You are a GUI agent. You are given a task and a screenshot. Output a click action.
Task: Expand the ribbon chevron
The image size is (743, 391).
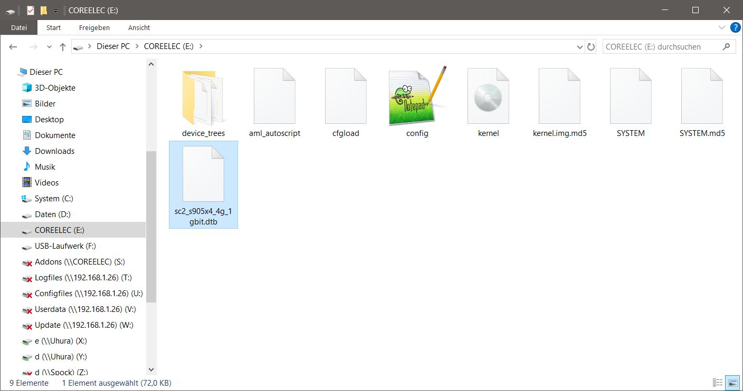click(721, 27)
